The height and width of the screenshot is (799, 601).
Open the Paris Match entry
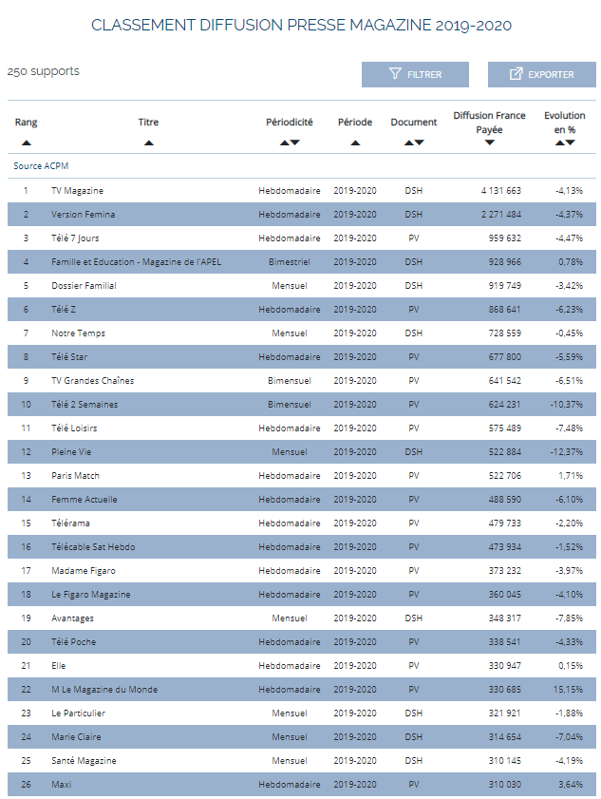[75, 476]
